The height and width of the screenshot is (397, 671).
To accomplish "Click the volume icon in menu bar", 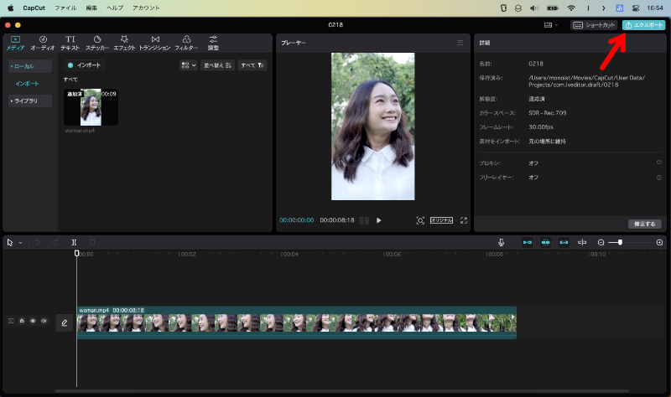I will coord(534,8).
